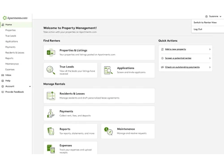The height and width of the screenshot is (168, 224).
Task: Click the Account gear icon
Action: [x=3, y=86]
